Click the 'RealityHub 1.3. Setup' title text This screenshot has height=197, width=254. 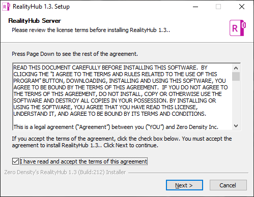point(41,7)
